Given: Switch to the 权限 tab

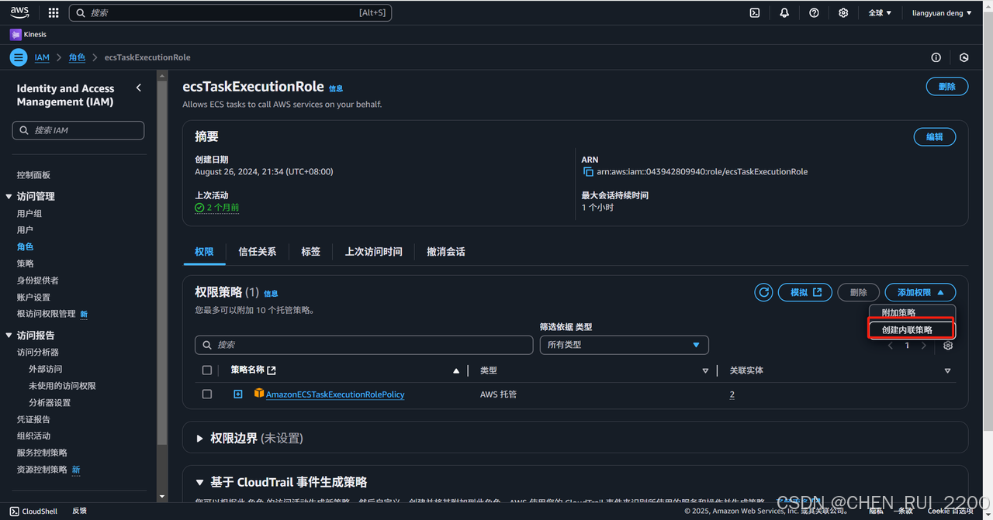Looking at the screenshot, I should (204, 252).
